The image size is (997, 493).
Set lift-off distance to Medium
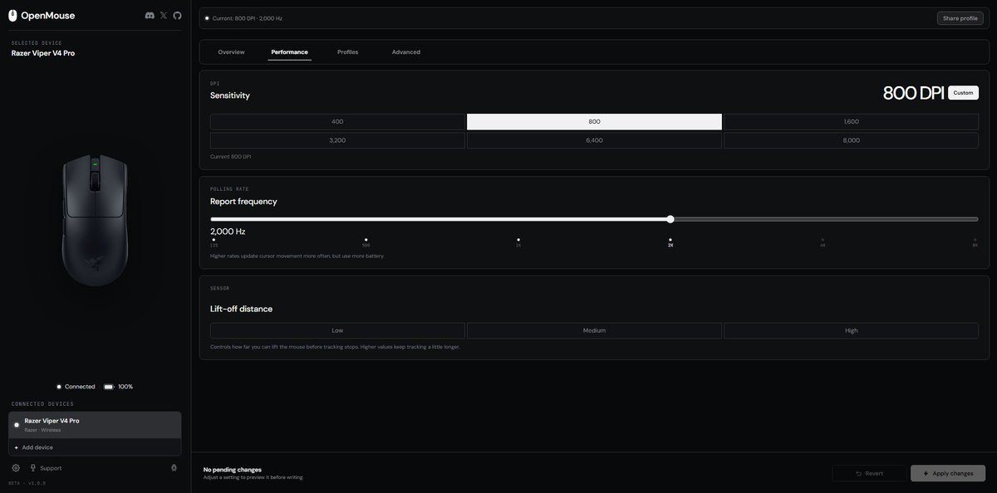click(594, 330)
